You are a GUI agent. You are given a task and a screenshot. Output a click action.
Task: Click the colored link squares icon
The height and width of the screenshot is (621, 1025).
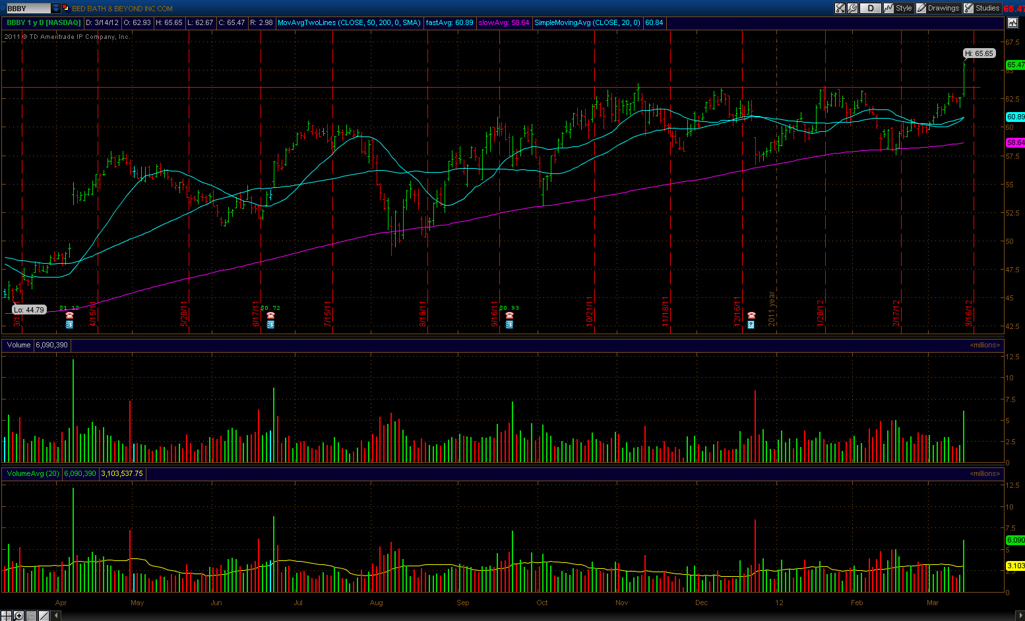coord(66,9)
